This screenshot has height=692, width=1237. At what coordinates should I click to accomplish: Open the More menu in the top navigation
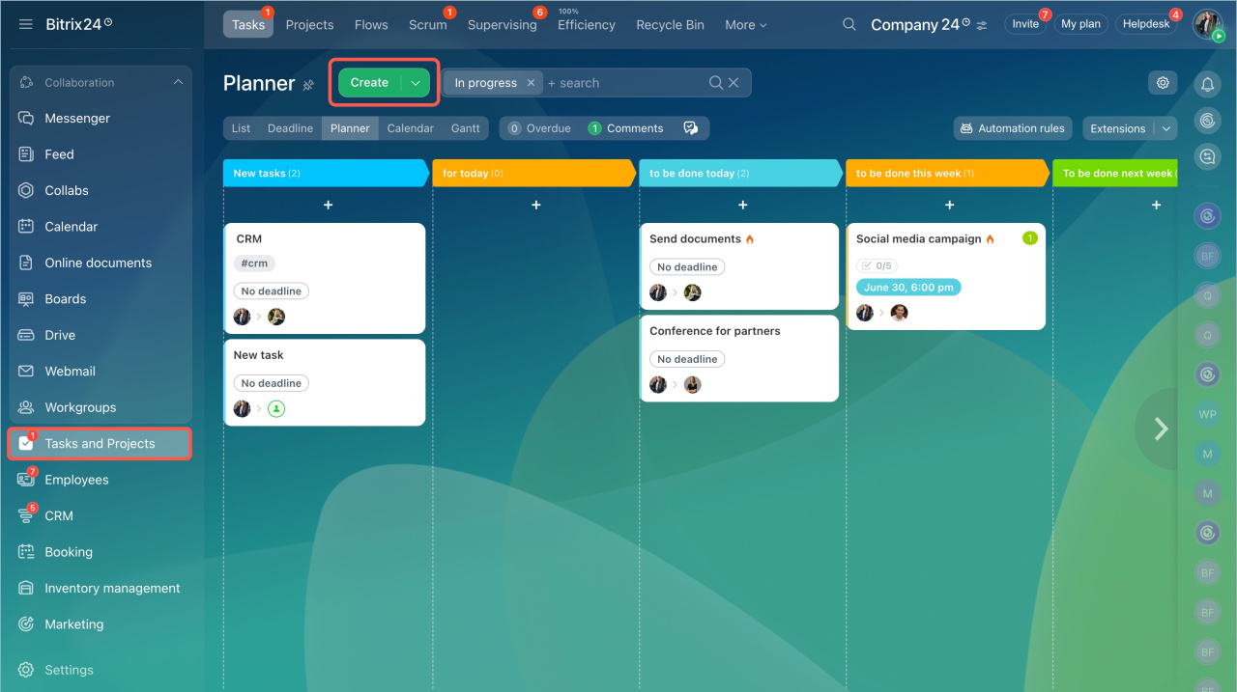coord(745,25)
